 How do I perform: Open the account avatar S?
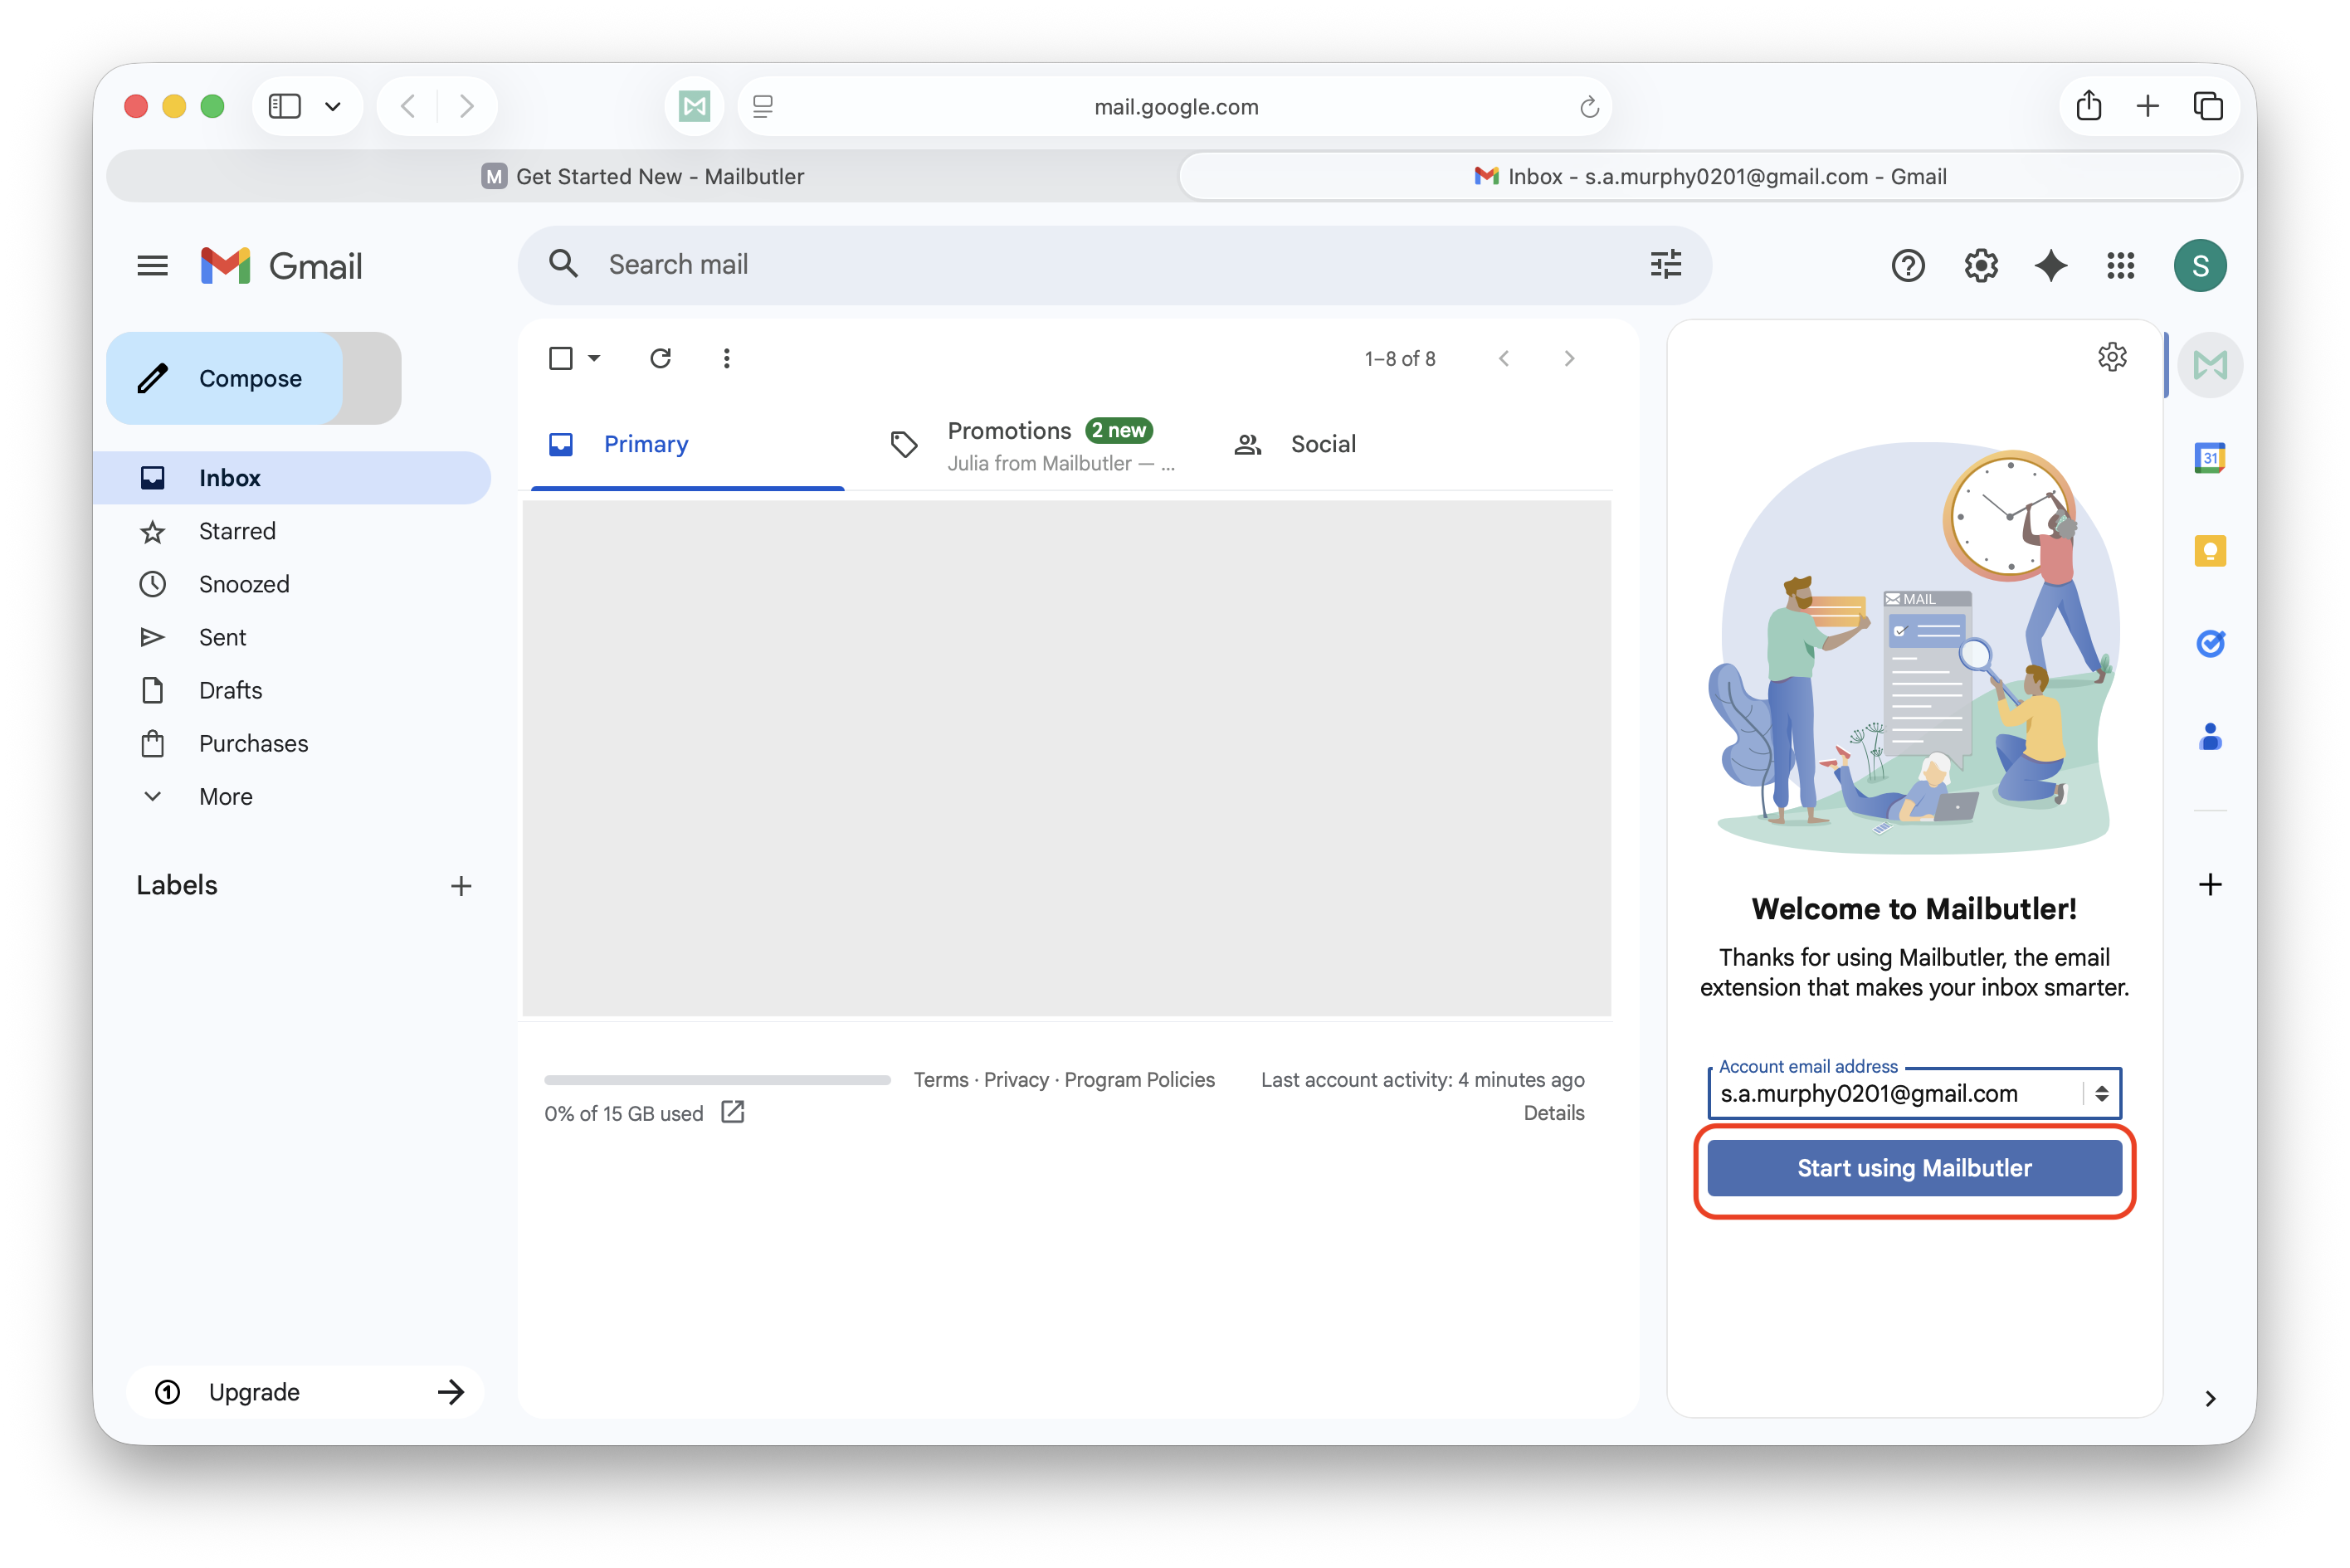click(x=2199, y=265)
